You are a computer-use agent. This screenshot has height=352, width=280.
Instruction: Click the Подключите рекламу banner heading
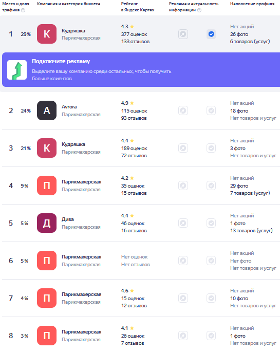(61, 61)
